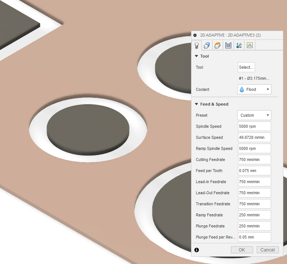Collapse the 2D Adaptive dialog with the minus icon
This screenshot has height=264, width=287.
(x=195, y=35)
